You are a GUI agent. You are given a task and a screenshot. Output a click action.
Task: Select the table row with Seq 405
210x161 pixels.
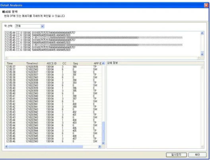coord(53,131)
